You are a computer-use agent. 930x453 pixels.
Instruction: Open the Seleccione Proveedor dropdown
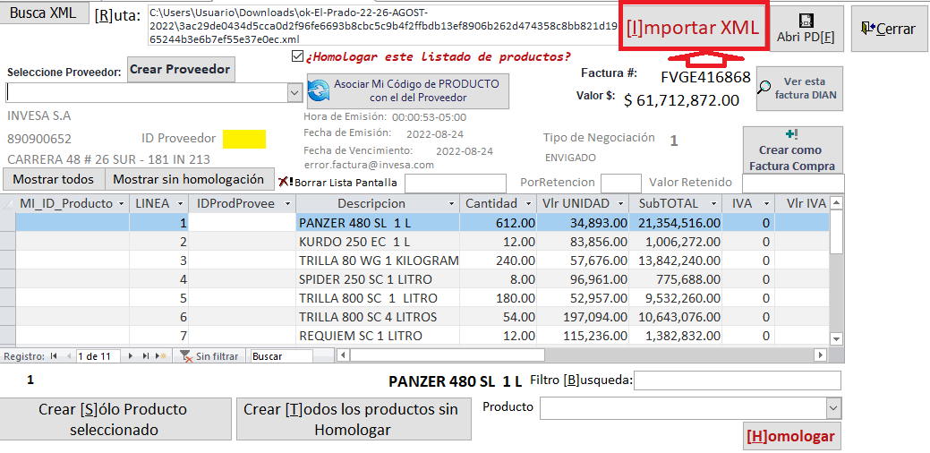294,92
